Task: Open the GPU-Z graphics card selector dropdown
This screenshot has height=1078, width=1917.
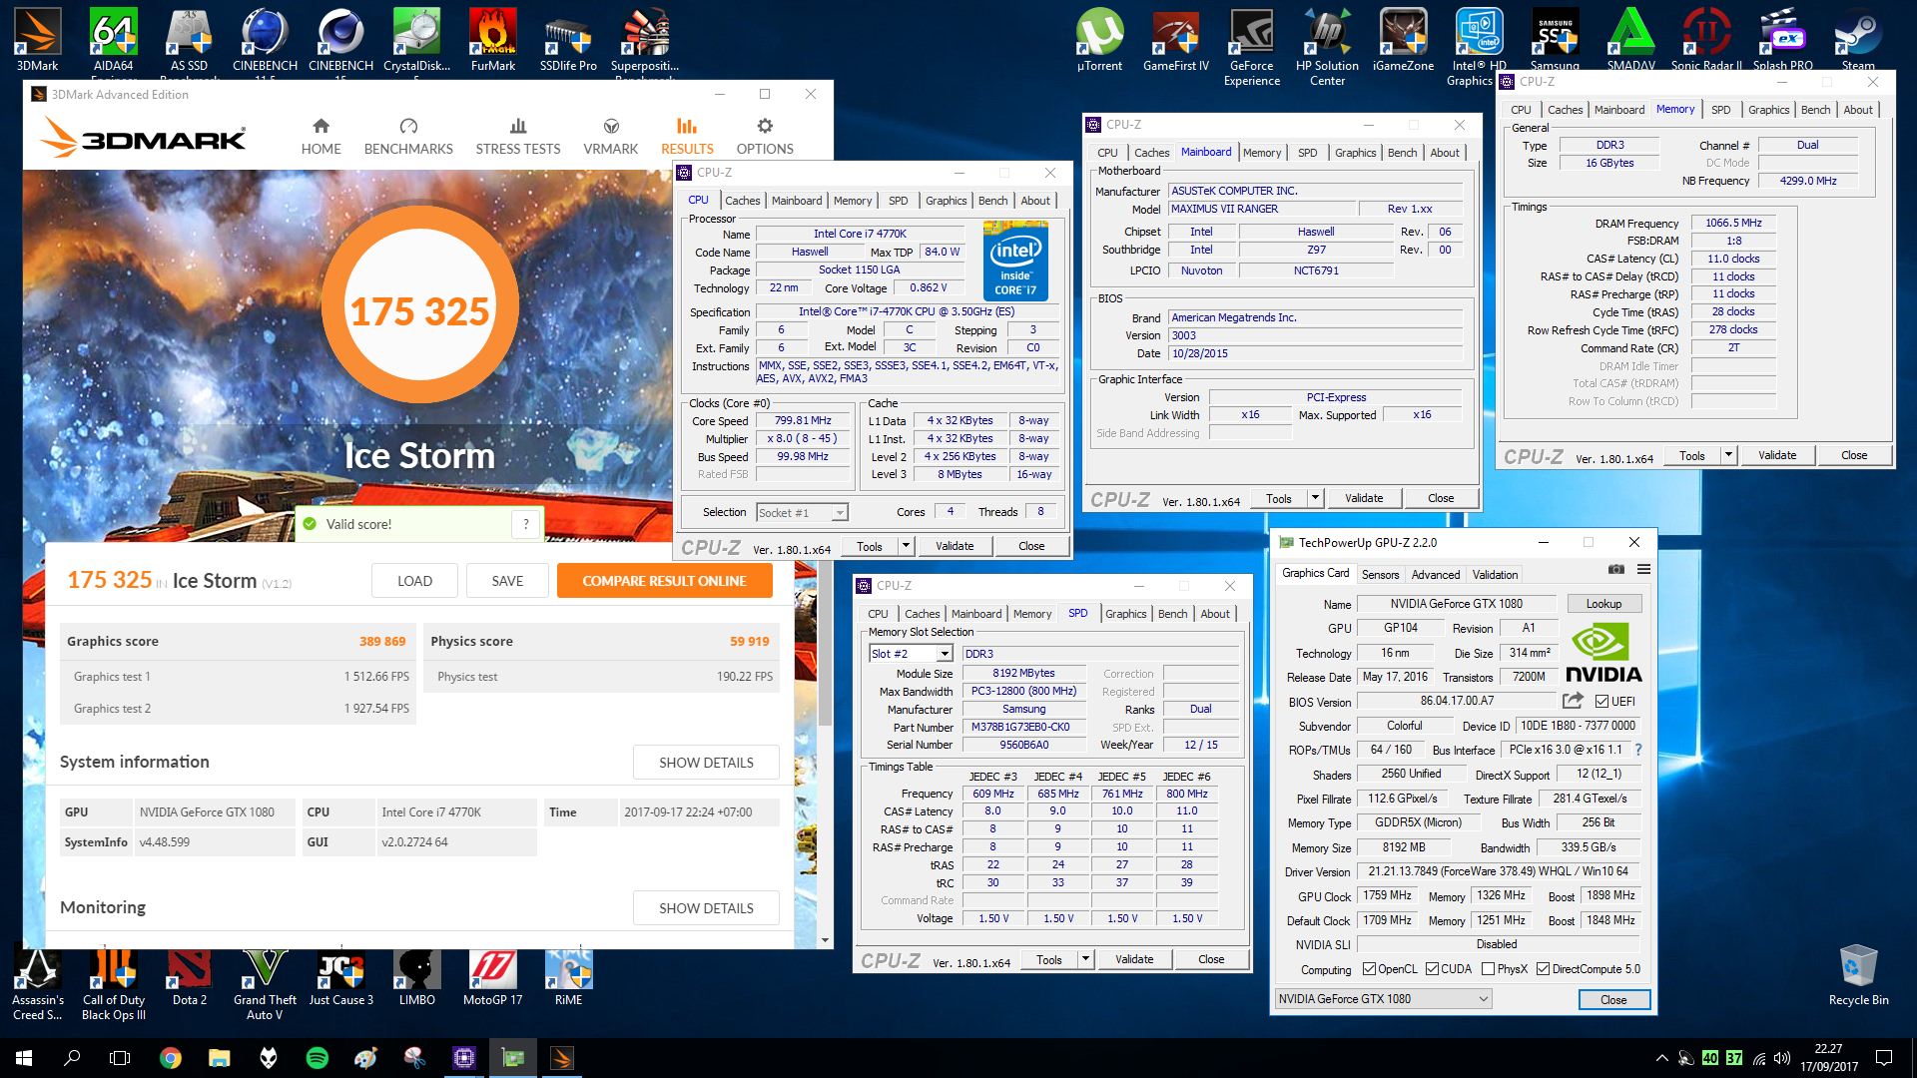Action: (x=1384, y=999)
